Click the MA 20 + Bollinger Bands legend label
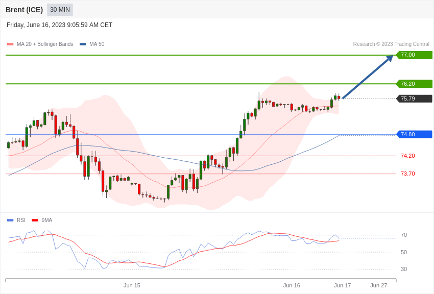This screenshot has width=434, height=294. [x=45, y=44]
